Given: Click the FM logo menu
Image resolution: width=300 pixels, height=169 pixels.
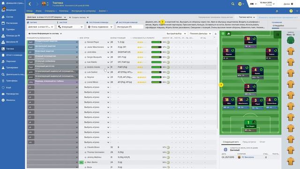Looking at the screenshot, I should 253,4.
